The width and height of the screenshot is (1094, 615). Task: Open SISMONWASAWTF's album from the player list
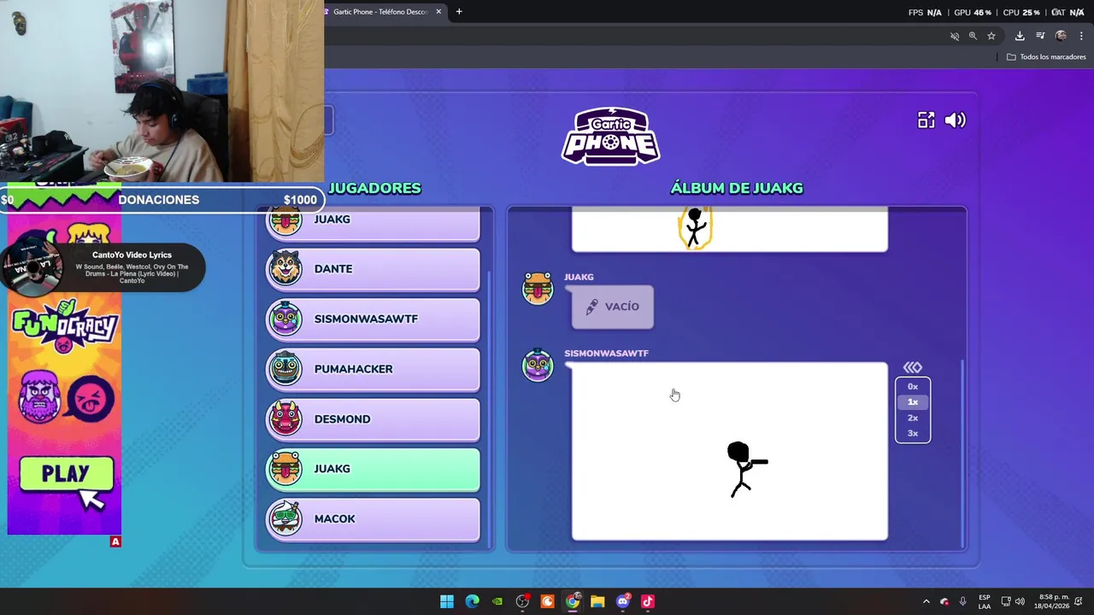click(x=373, y=319)
